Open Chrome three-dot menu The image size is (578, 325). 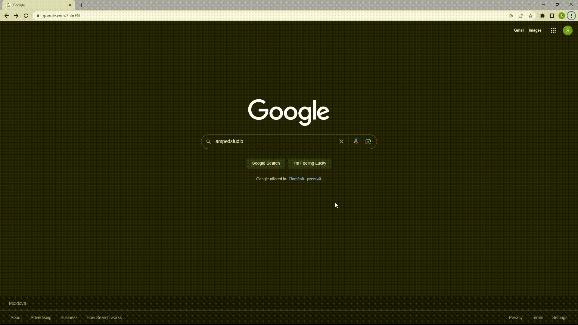571,16
